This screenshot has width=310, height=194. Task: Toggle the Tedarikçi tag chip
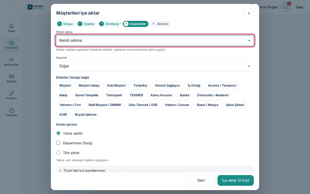(140, 85)
